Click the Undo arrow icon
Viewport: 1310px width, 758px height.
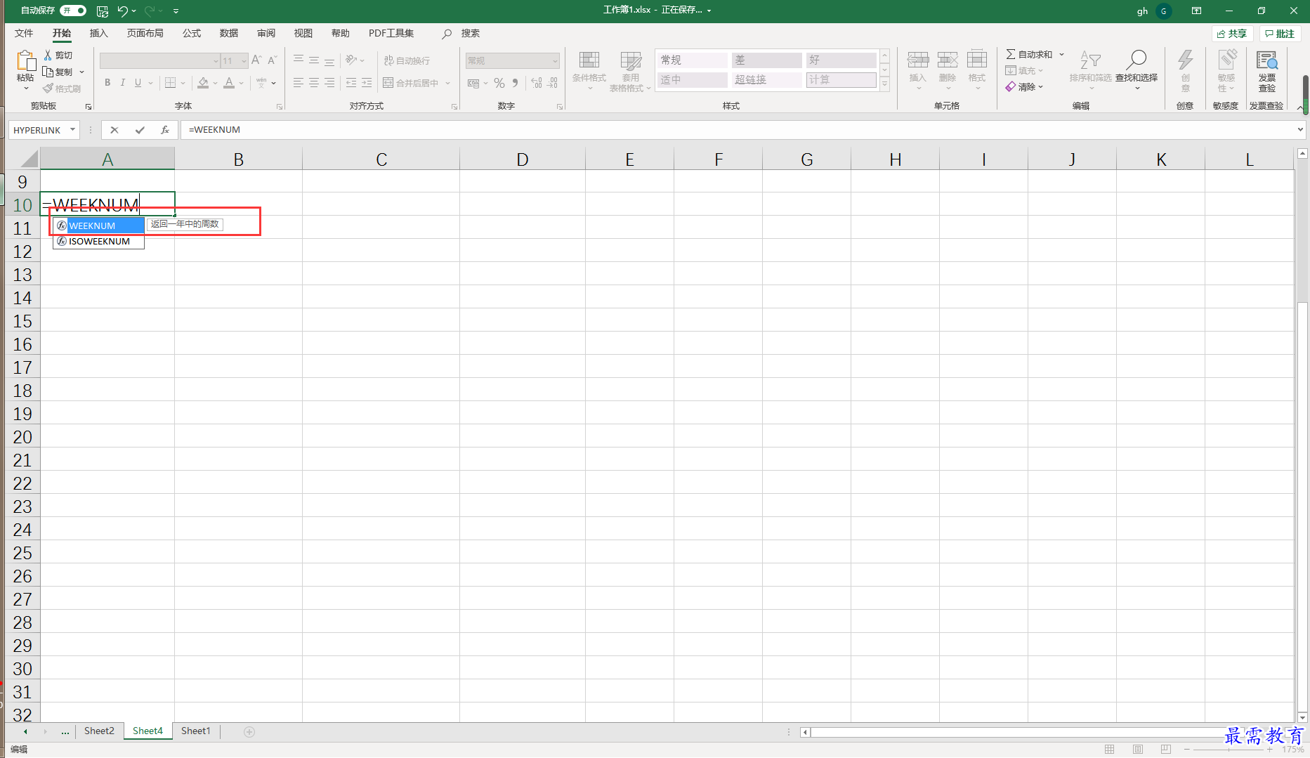pos(123,11)
